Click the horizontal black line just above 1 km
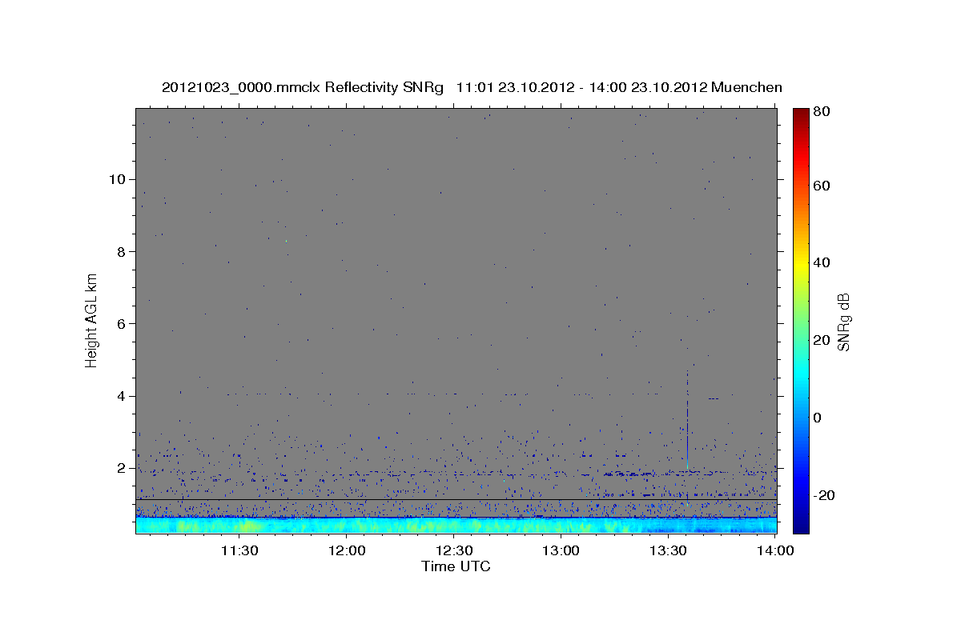Screen dimensions: 961x640 456,499
